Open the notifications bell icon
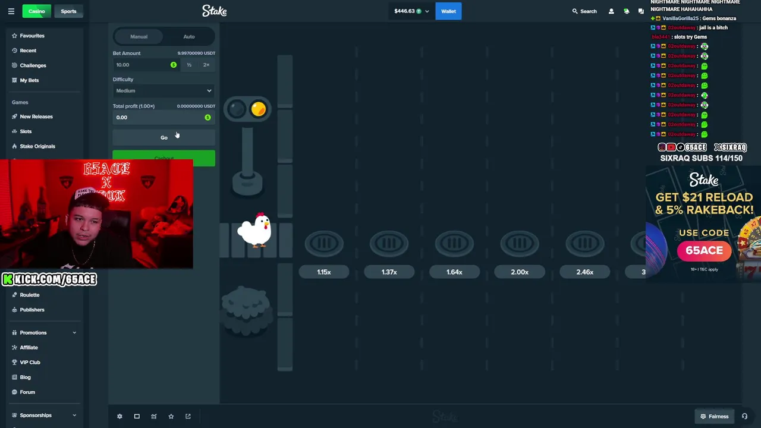The height and width of the screenshot is (428, 761). (626, 11)
